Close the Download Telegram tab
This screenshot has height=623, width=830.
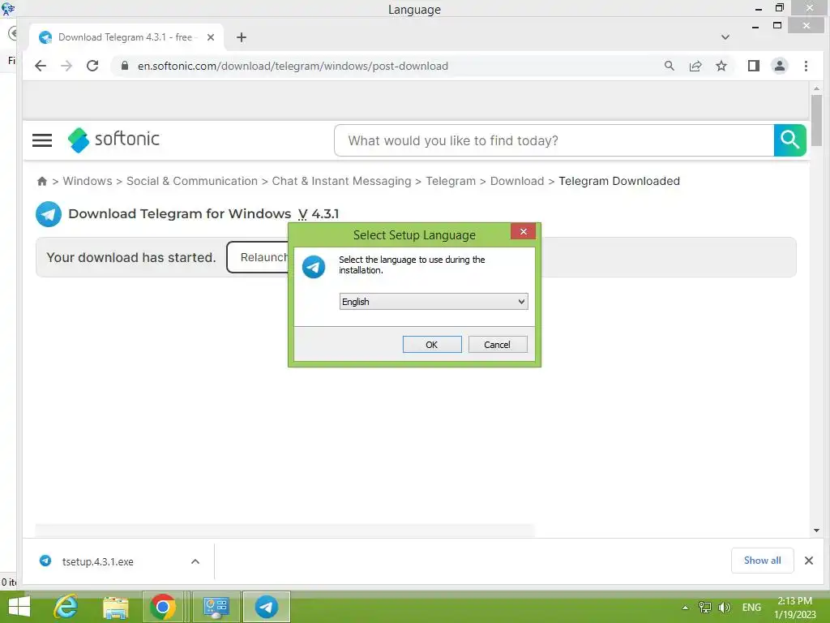(211, 37)
